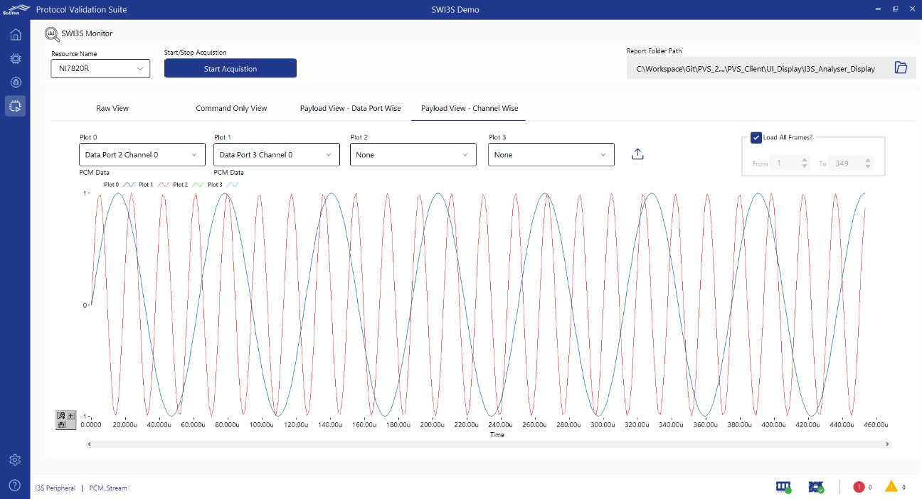Open the Home page from the sidebar
The width and height of the screenshot is (922, 499).
coord(15,34)
